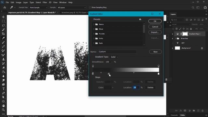Select the Path Selection arrow tool
This screenshot has width=208, height=117.
pyautogui.click(x=3, y=97)
